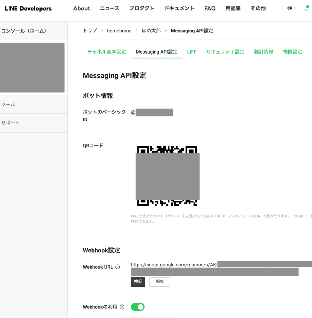
Task: Open the FAQ page link
Action: click(x=210, y=8)
